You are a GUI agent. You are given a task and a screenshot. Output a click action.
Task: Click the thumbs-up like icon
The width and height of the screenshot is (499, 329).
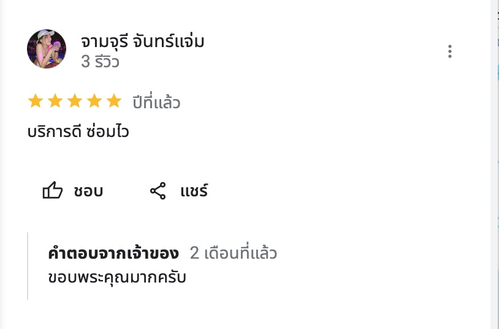pyautogui.click(x=53, y=191)
